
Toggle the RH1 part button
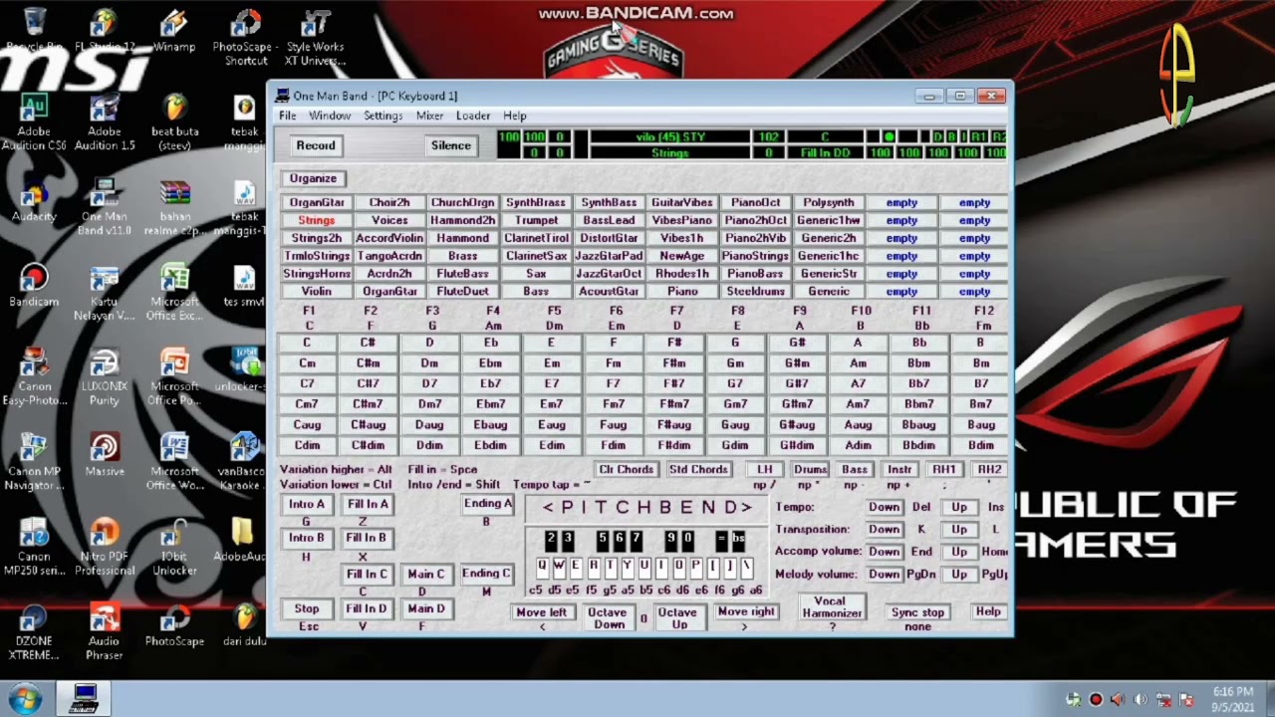click(944, 469)
